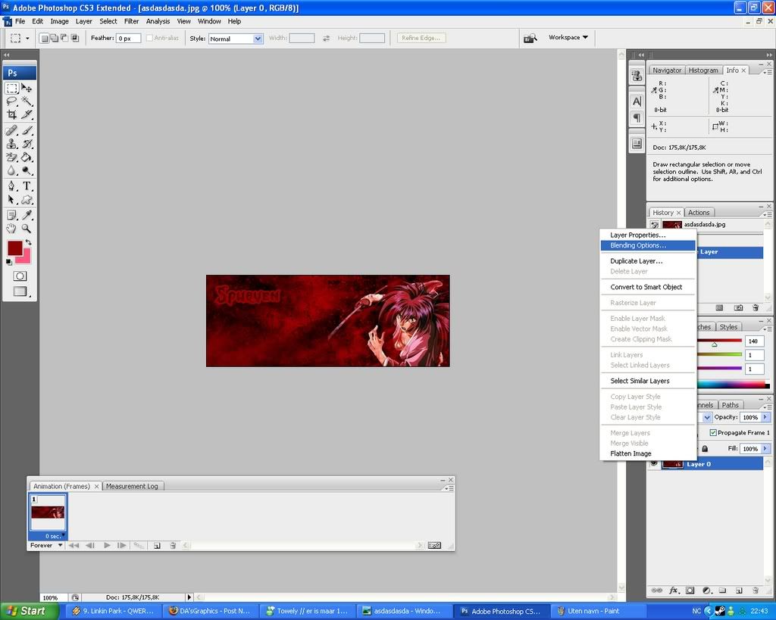Change screen mode via toolbox icon

tap(20, 291)
